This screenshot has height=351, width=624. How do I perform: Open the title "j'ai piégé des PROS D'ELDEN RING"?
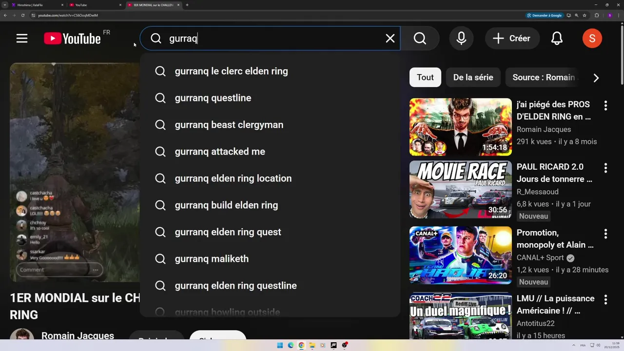tap(554, 111)
